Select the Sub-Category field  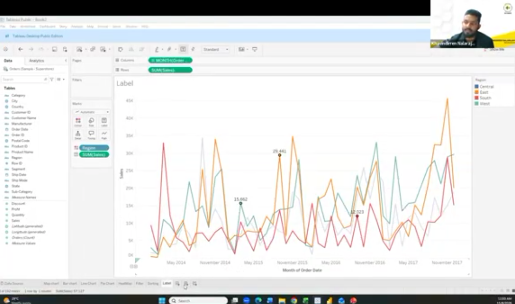pyautogui.click(x=22, y=192)
